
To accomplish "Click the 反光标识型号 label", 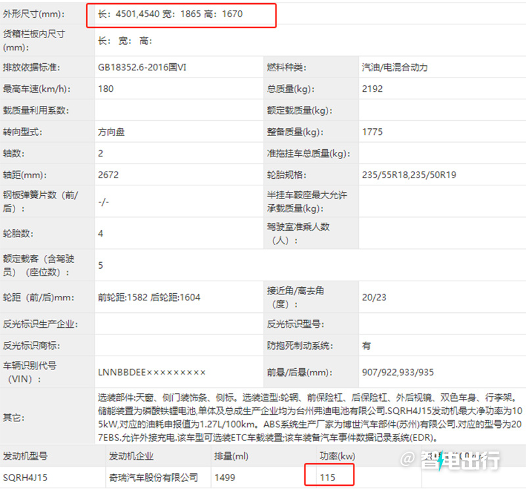I will click(x=295, y=324).
